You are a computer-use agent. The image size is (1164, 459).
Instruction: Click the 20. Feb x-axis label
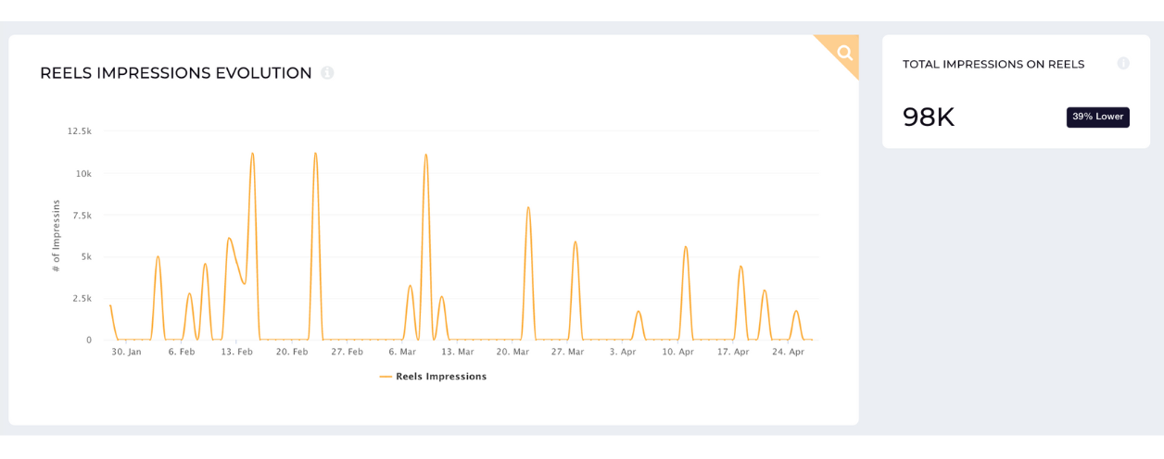click(292, 353)
